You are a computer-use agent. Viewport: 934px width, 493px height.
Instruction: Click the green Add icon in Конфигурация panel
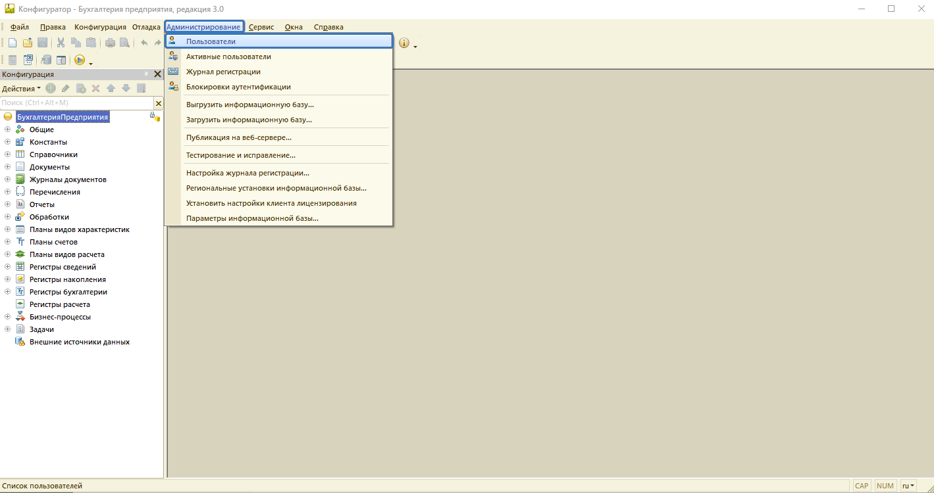(51, 88)
